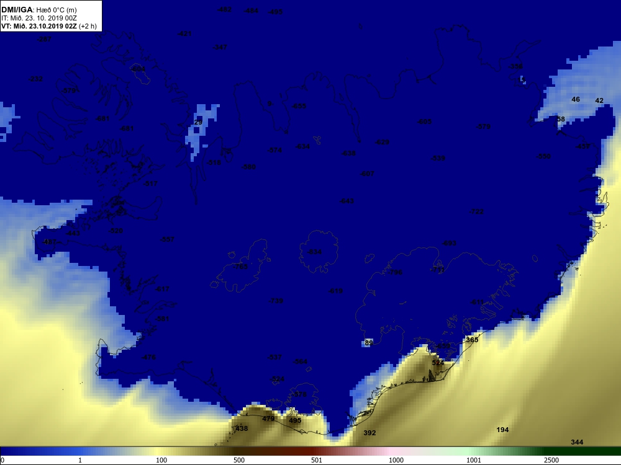Image resolution: width=621 pixels, height=465 pixels.
Task: Click the map value '-619'
Action: 335,291
